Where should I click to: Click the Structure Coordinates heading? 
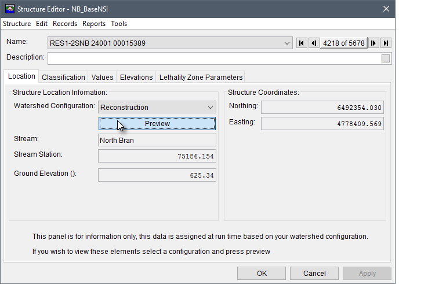click(263, 93)
